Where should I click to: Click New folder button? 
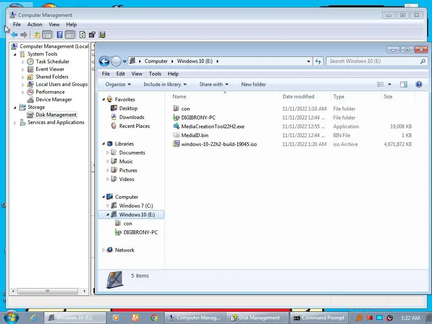coord(254,84)
